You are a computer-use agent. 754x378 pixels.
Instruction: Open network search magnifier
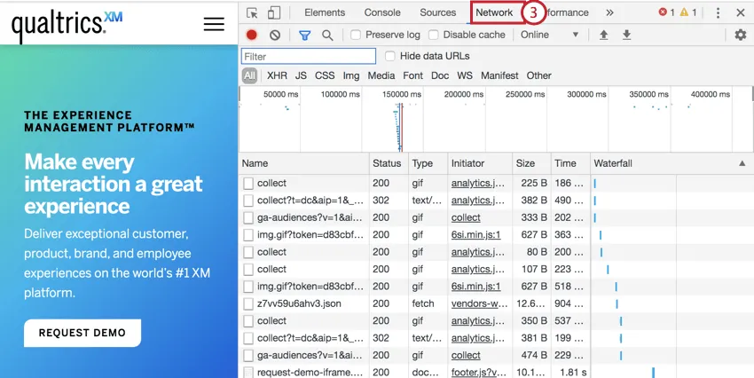(x=327, y=35)
